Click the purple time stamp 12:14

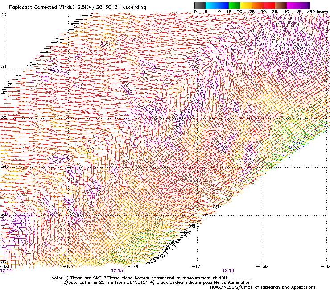pos(6,271)
